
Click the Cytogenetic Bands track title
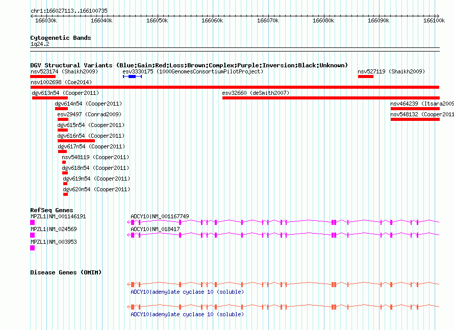click(61, 38)
